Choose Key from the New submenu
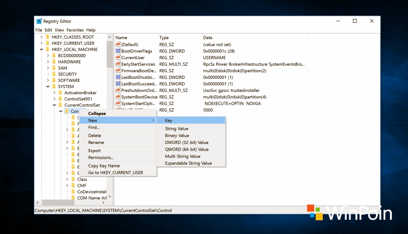The width and height of the screenshot is (408, 234). [191, 121]
